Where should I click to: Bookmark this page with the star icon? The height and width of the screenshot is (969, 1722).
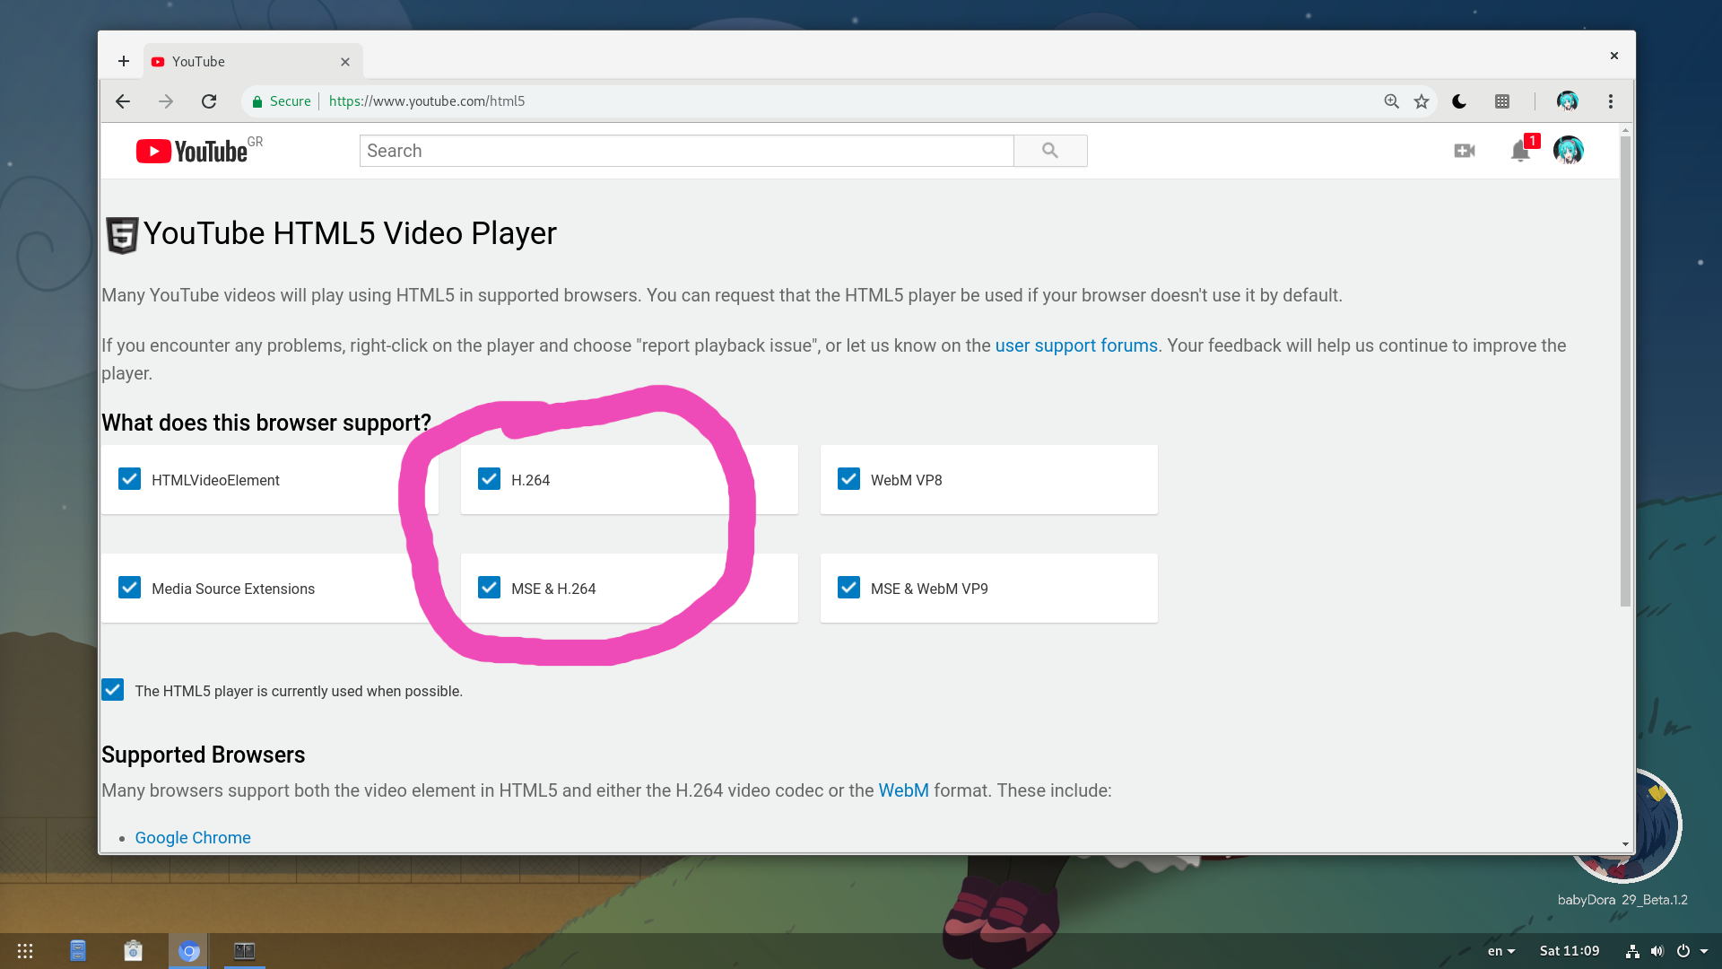tap(1421, 101)
